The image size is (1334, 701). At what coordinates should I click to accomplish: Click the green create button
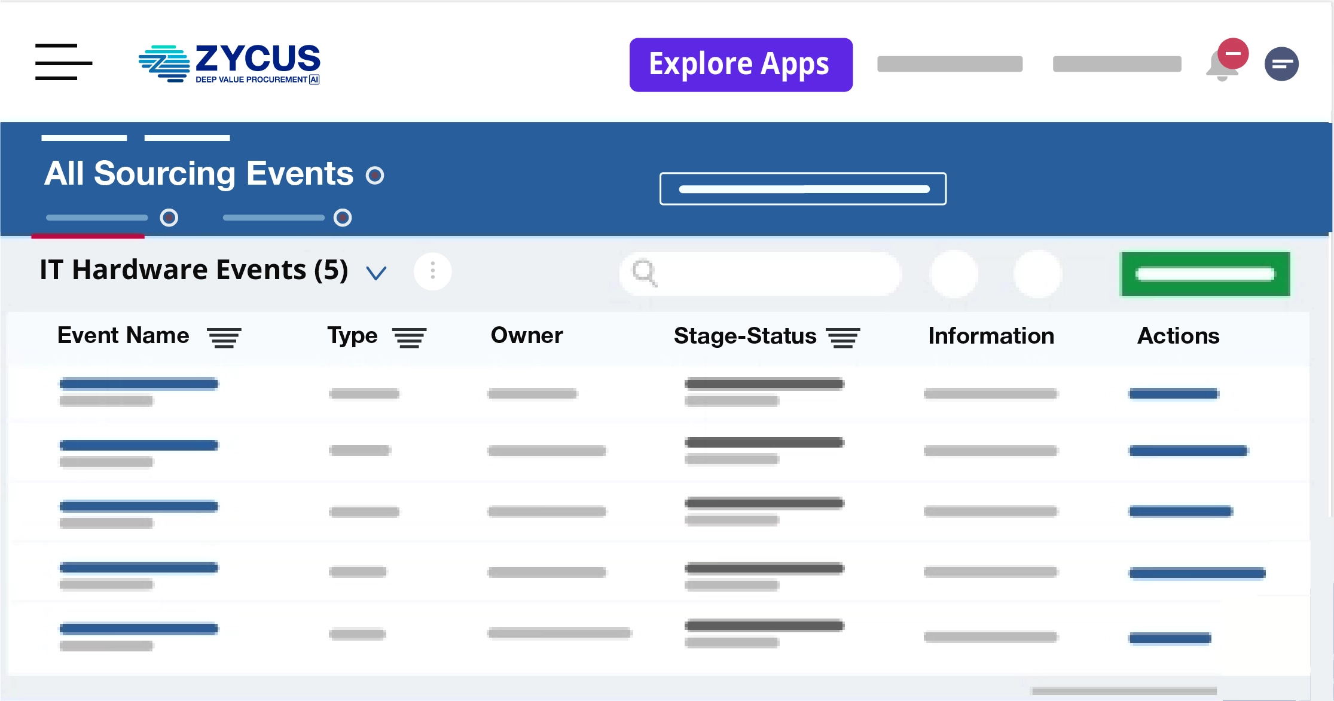(x=1205, y=274)
